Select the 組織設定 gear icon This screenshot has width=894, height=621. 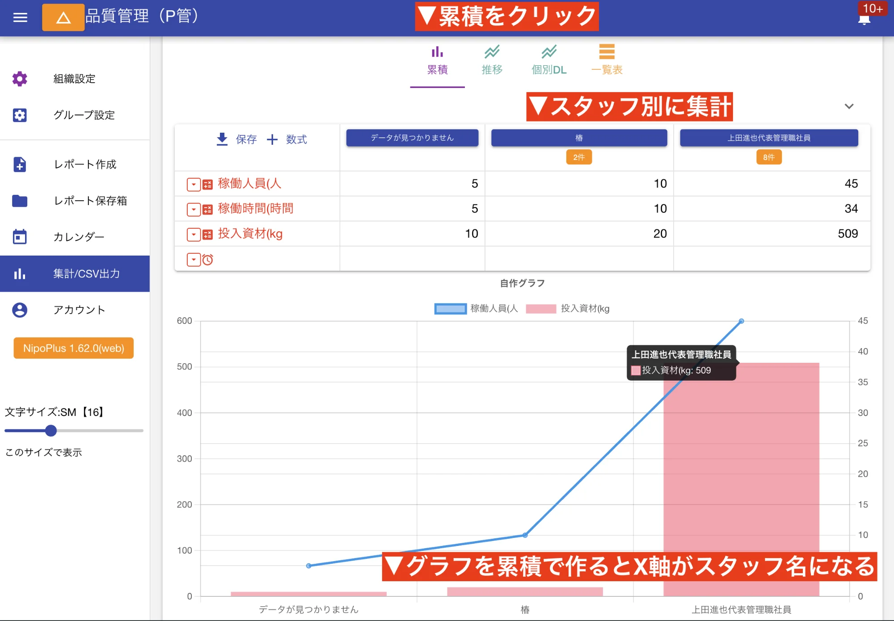[20, 79]
